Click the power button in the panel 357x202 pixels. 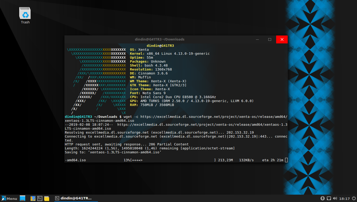pos(353,198)
